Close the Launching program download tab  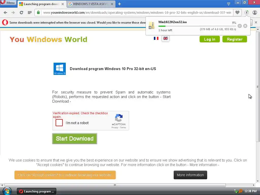click(x=63, y=4)
